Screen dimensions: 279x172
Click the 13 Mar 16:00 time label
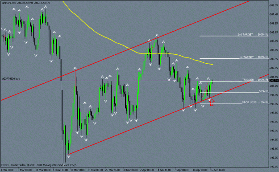pos(60,170)
